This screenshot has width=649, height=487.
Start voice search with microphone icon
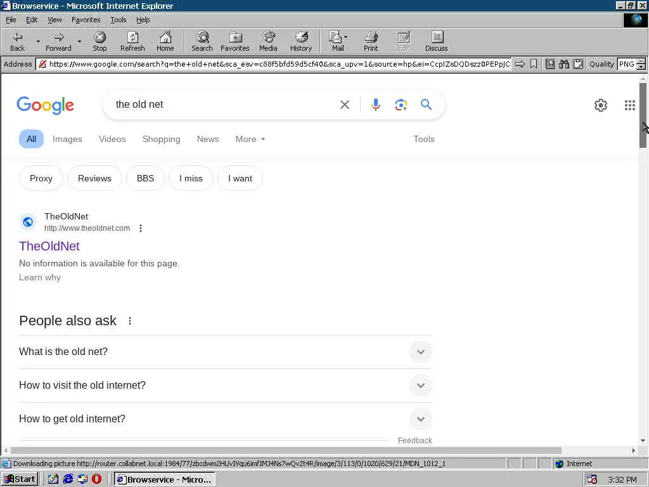click(x=375, y=105)
